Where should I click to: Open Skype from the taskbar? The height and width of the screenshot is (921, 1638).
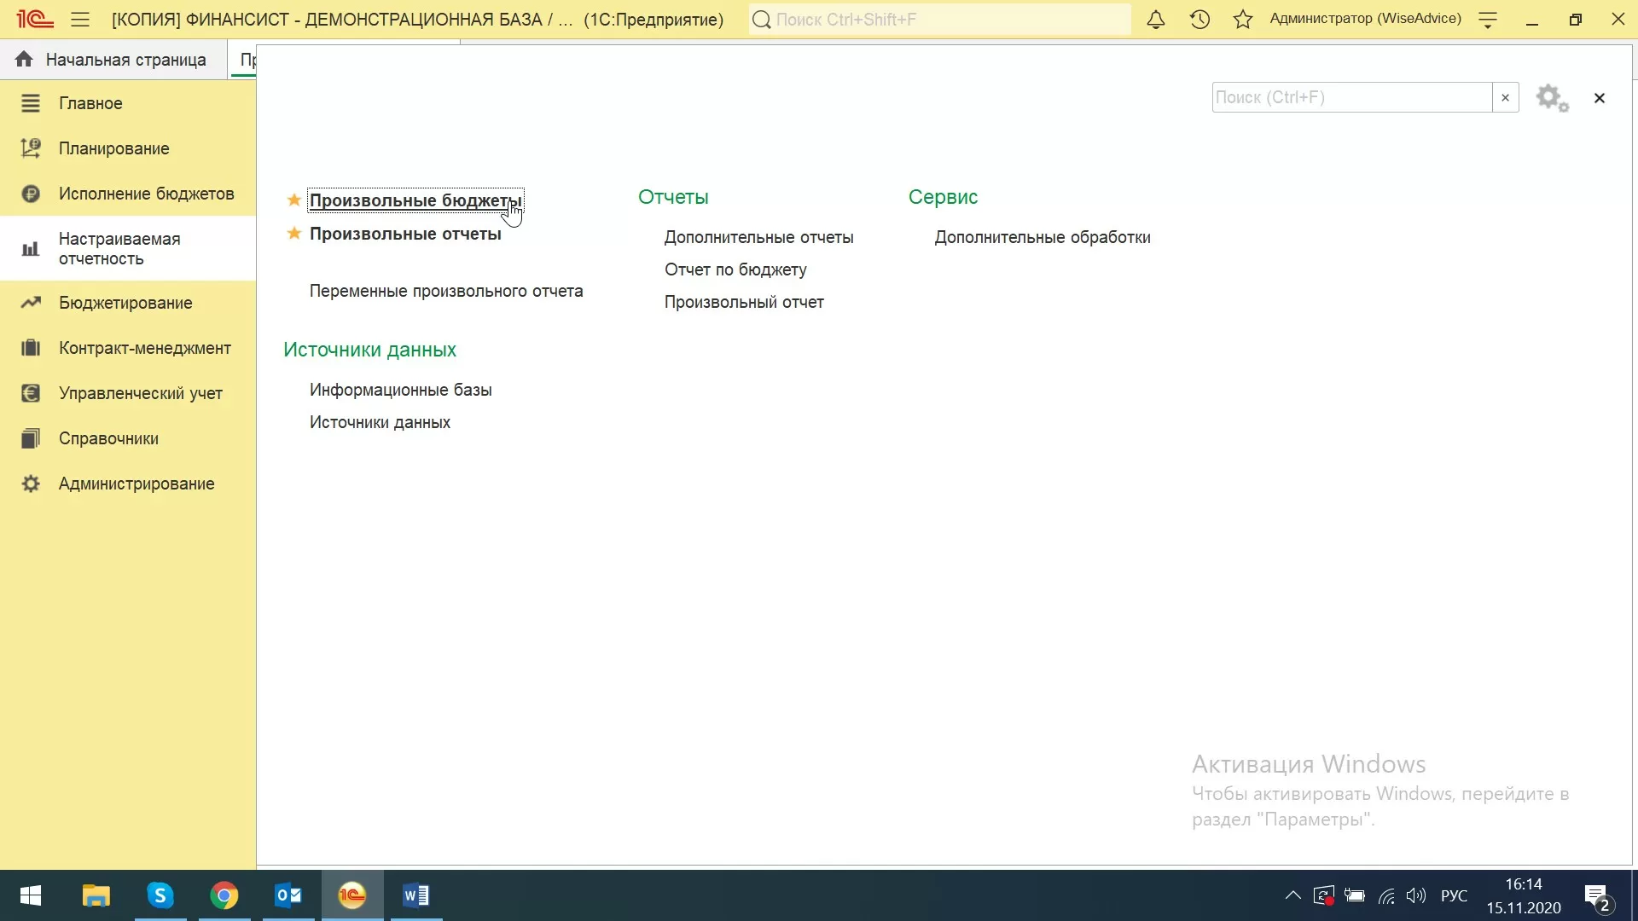click(160, 895)
